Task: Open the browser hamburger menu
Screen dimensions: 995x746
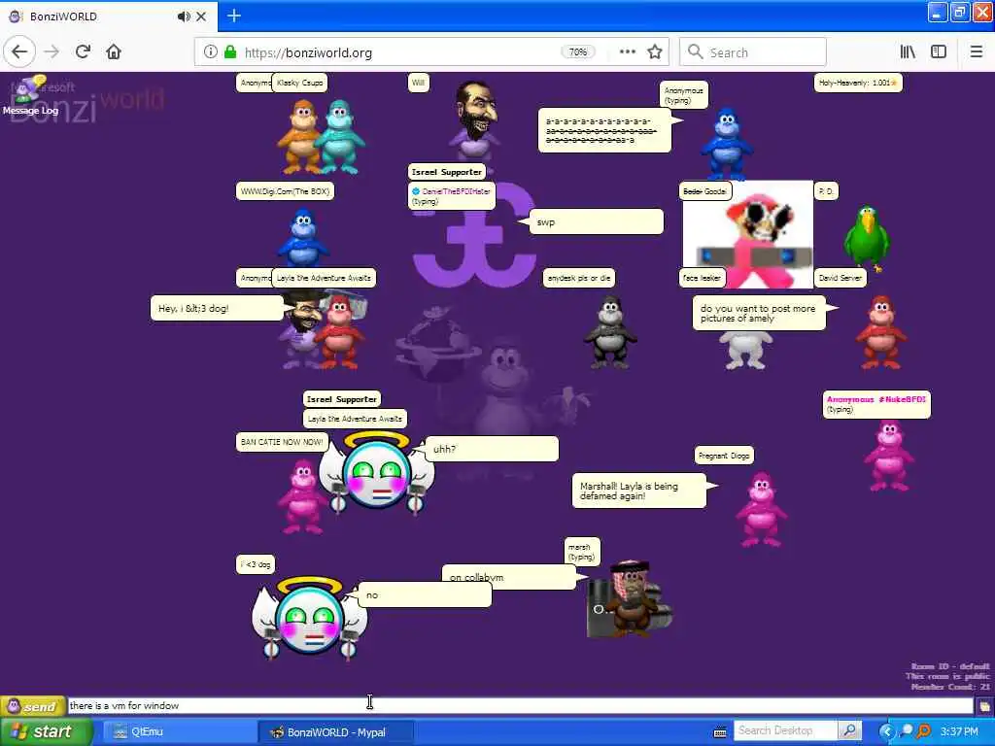Action: click(976, 52)
